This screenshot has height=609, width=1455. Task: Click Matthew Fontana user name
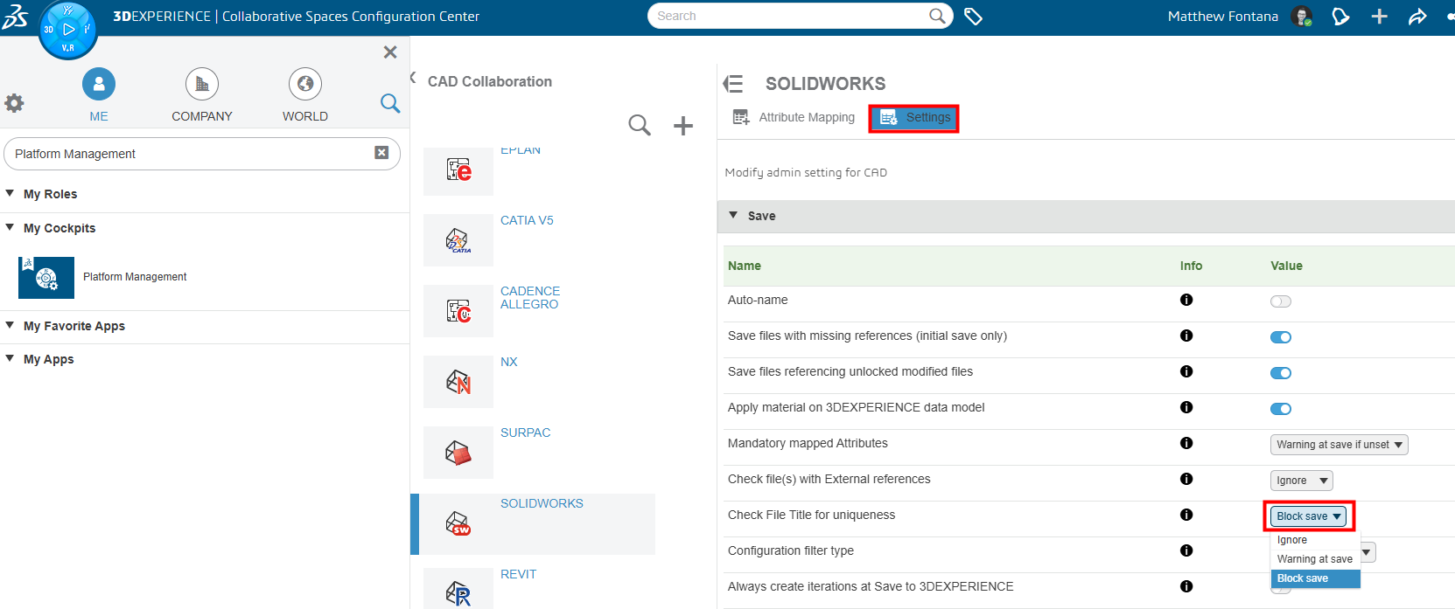tap(1222, 16)
